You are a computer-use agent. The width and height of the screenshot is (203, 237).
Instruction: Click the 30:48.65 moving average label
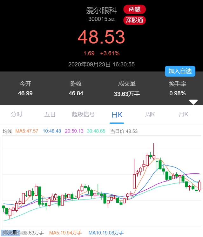pyautogui.click(x=96, y=131)
